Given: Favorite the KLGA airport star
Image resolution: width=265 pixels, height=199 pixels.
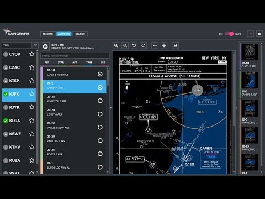Looking at the screenshot, I should 31,121.
